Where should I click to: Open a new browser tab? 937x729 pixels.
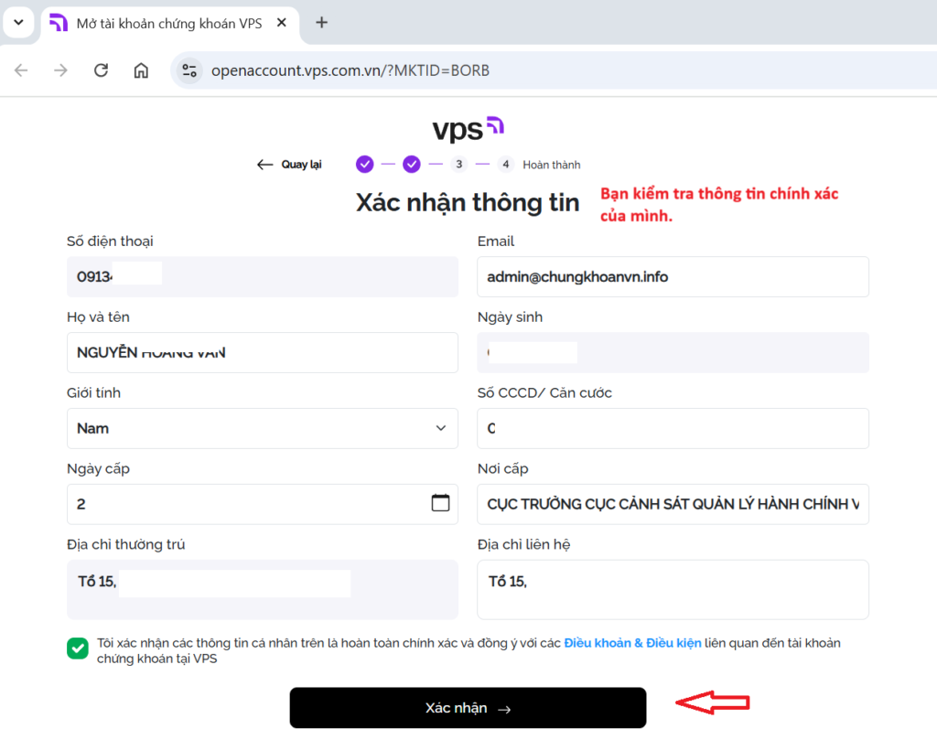tap(321, 23)
